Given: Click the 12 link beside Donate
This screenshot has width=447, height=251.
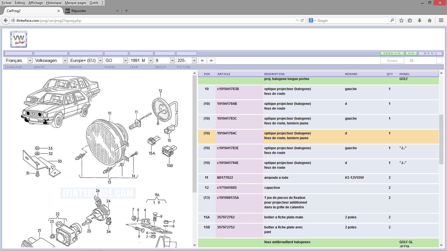Looking at the screenshot, I should click(x=412, y=61).
